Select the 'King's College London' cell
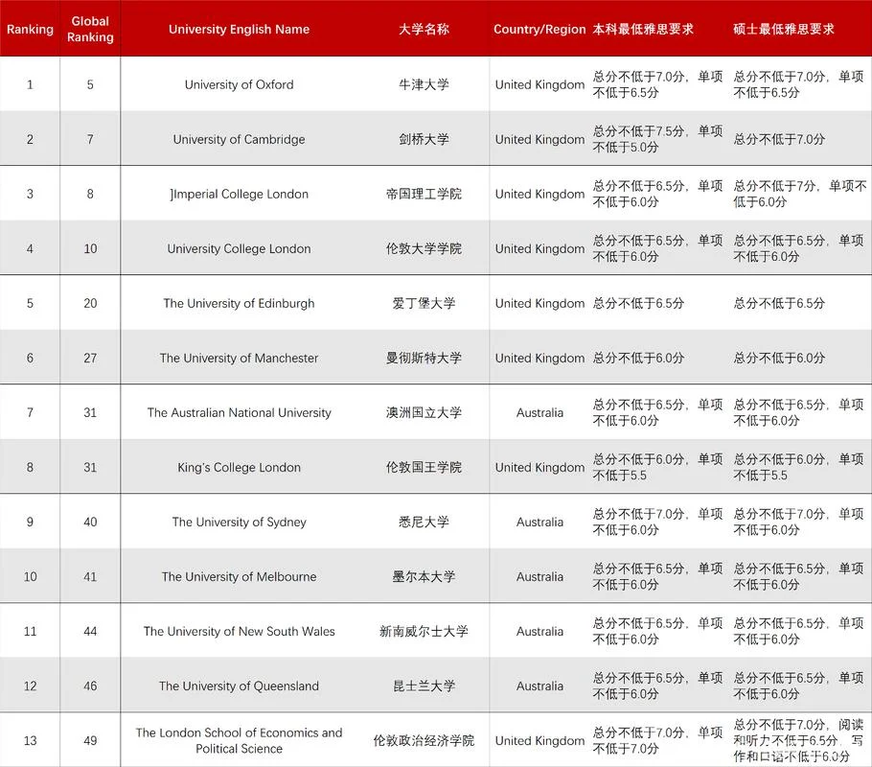 tap(240, 467)
